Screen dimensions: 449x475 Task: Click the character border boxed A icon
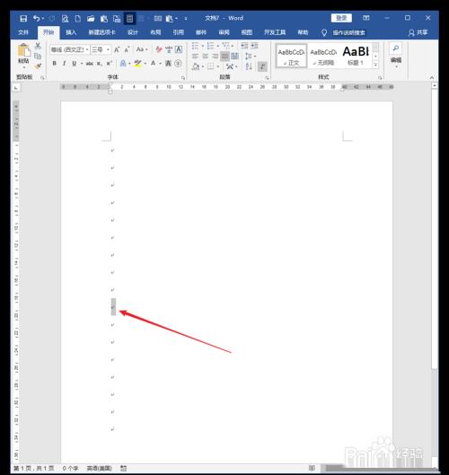[x=179, y=49]
